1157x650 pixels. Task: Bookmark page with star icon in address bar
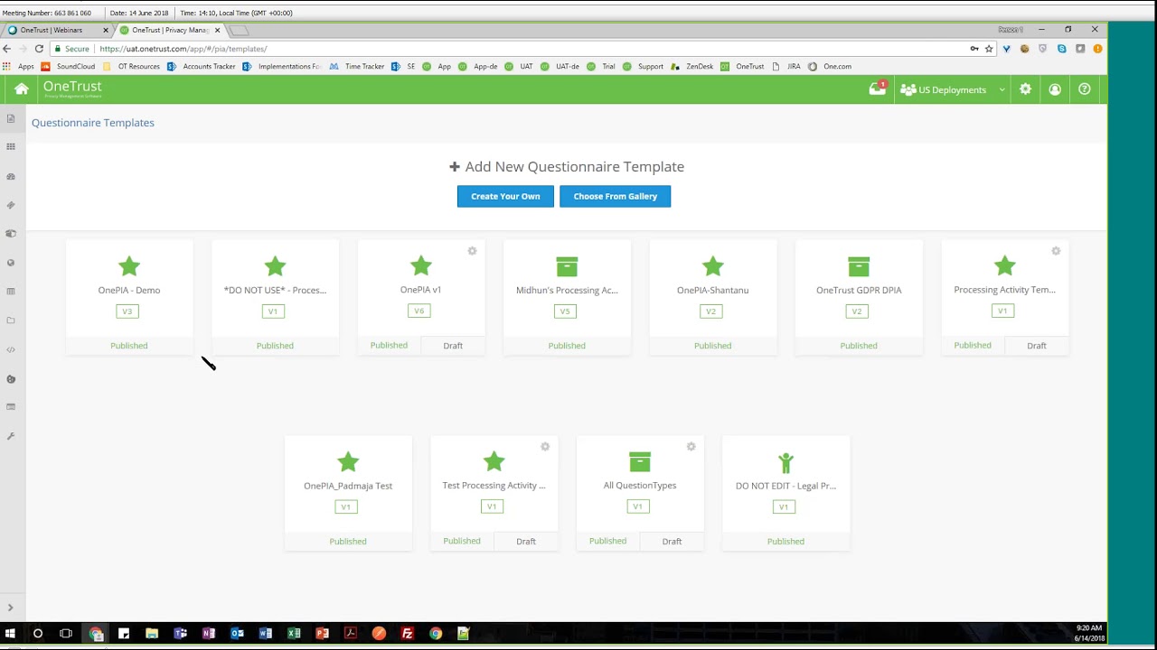pyautogui.click(x=989, y=49)
